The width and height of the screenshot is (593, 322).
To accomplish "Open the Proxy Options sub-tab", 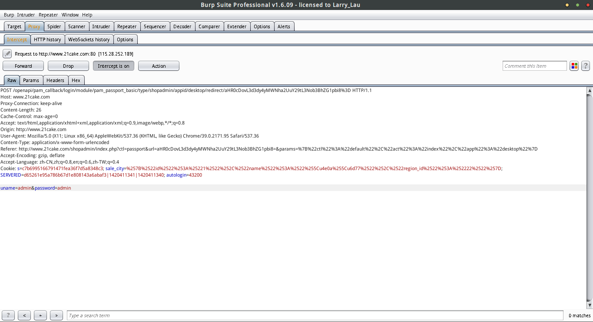I will click(x=125, y=39).
